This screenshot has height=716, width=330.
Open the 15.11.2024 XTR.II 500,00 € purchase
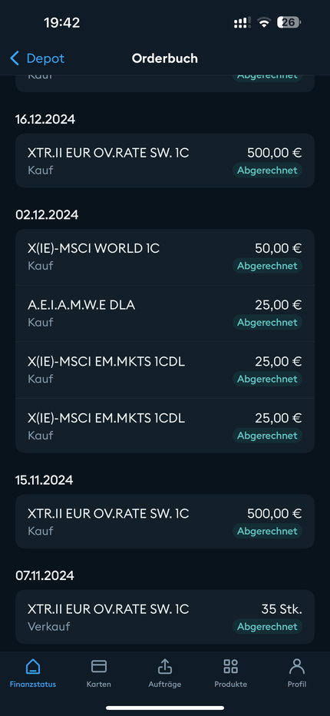point(165,521)
